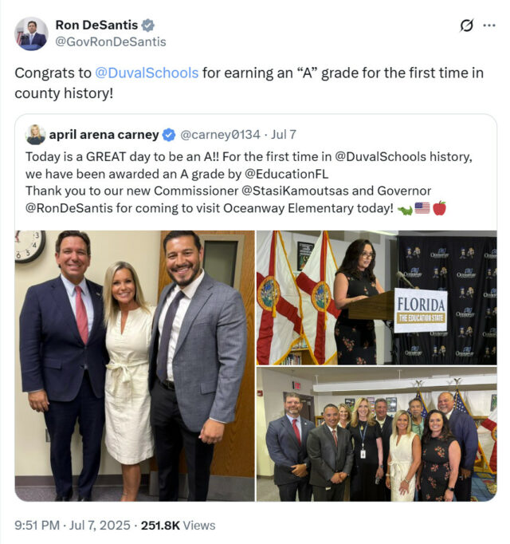
Task: Click the Ron DeSantis display name
Action: pos(96,25)
